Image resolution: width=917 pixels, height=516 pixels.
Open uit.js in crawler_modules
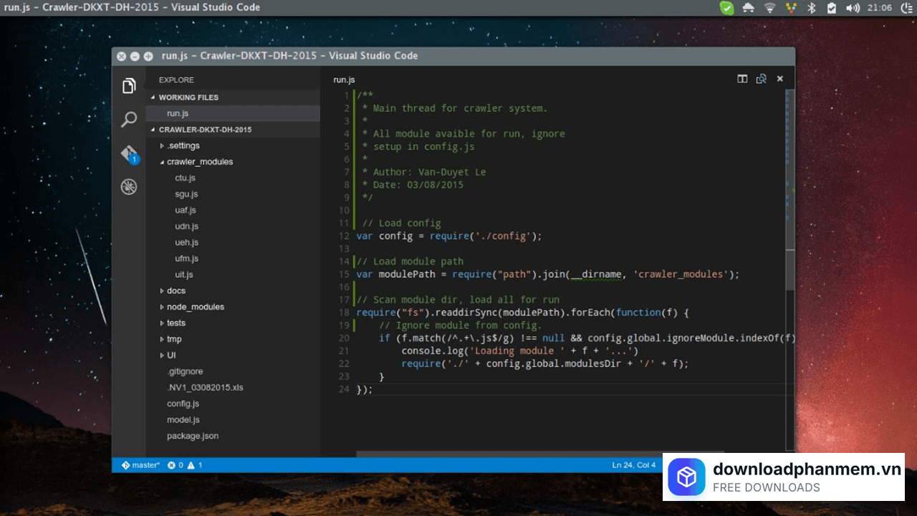point(183,274)
